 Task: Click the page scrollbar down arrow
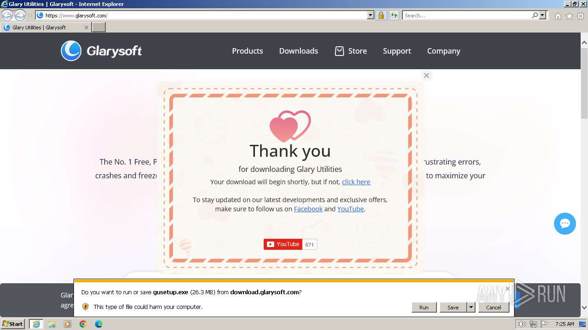[584, 308]
